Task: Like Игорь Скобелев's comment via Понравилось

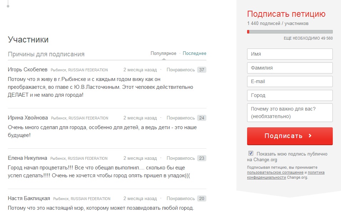Action: [181, 70]
